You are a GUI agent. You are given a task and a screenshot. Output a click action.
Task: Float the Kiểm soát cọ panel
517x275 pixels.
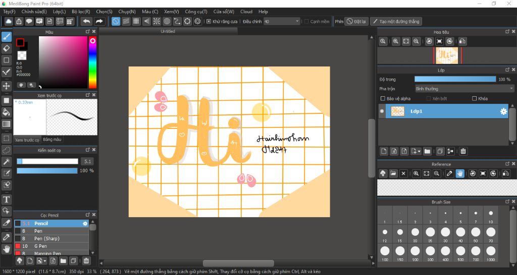[88, 150]
